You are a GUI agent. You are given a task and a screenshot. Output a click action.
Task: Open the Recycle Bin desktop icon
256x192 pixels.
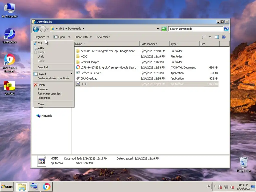[243, 164]
